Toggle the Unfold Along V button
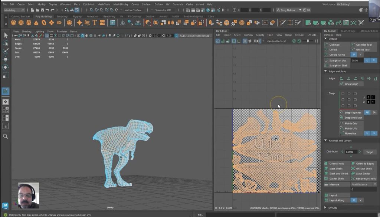This screenshot has height=217, width=380. pos(360,55)
